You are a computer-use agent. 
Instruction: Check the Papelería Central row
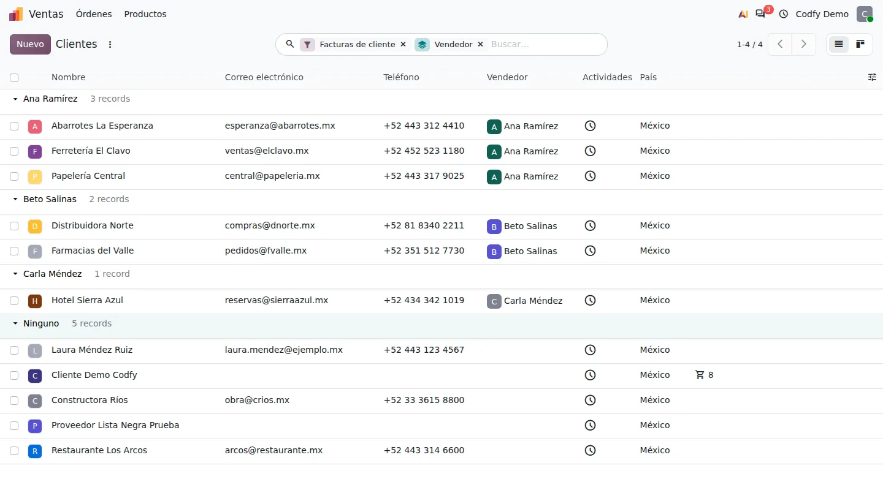point(14,176)
